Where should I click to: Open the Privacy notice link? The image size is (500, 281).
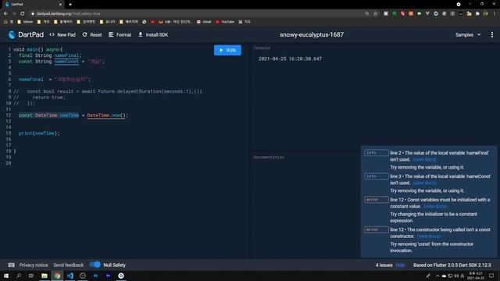[x=34, y=265]
